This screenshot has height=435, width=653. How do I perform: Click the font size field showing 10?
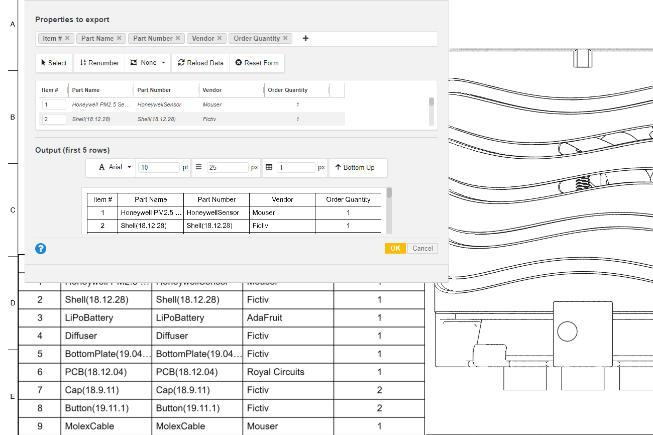(159, 167)
